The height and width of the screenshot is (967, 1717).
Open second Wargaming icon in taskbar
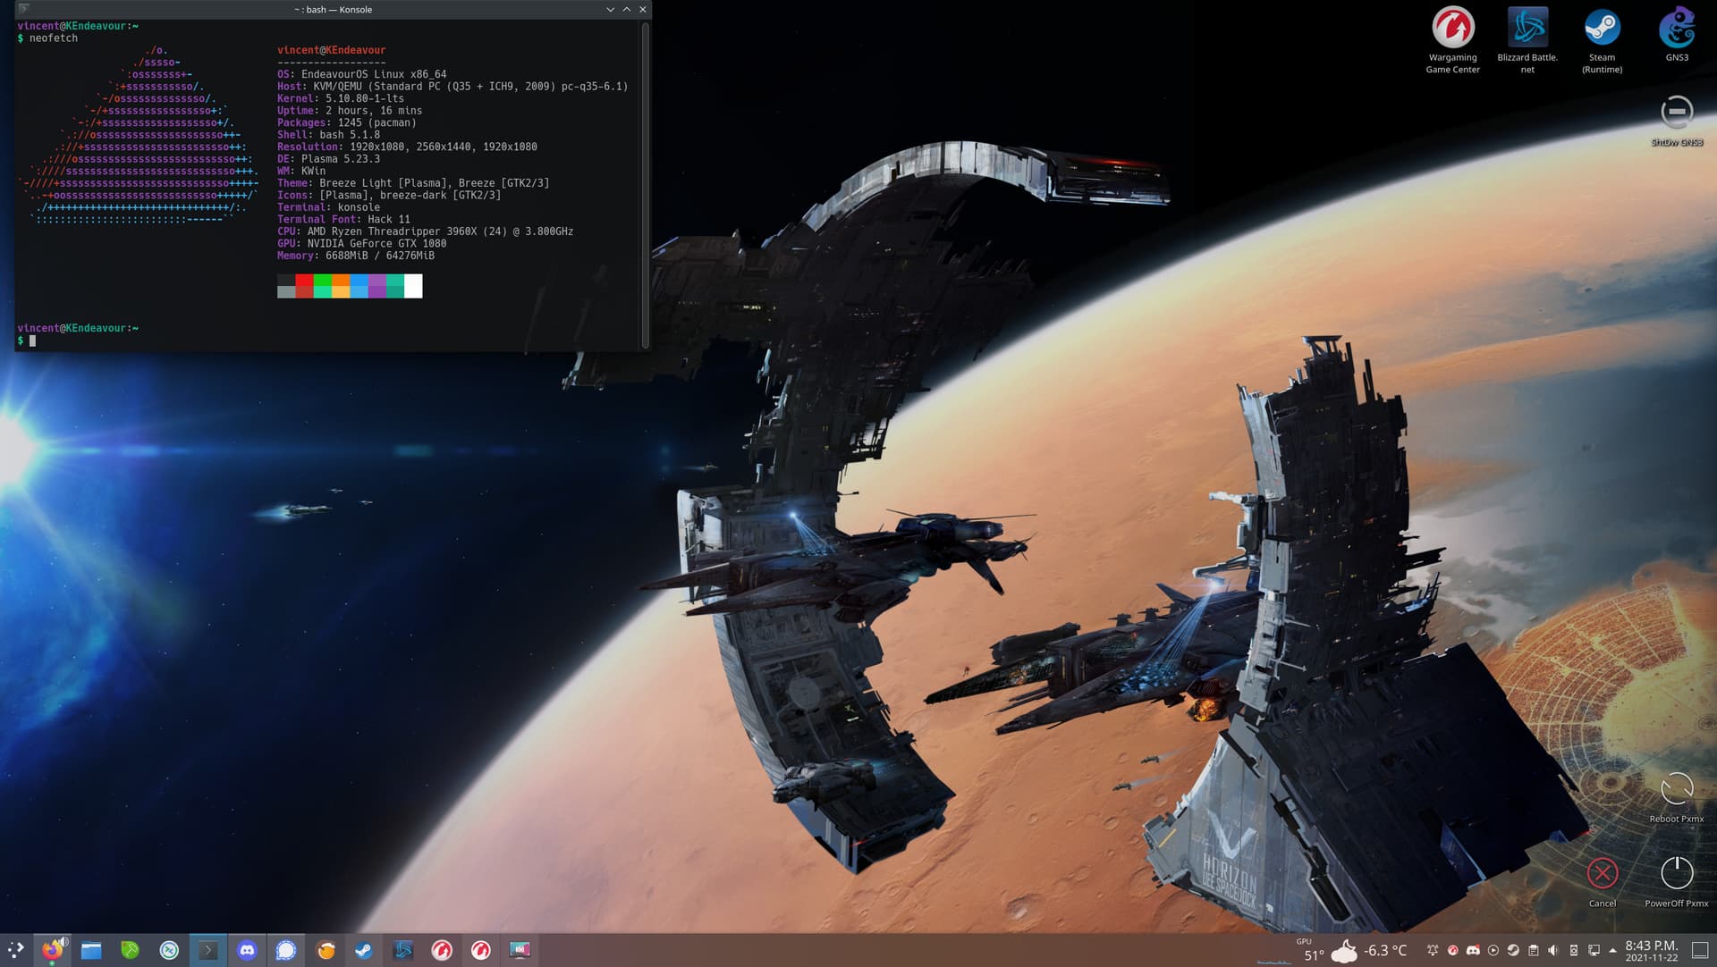pos(481,950)
